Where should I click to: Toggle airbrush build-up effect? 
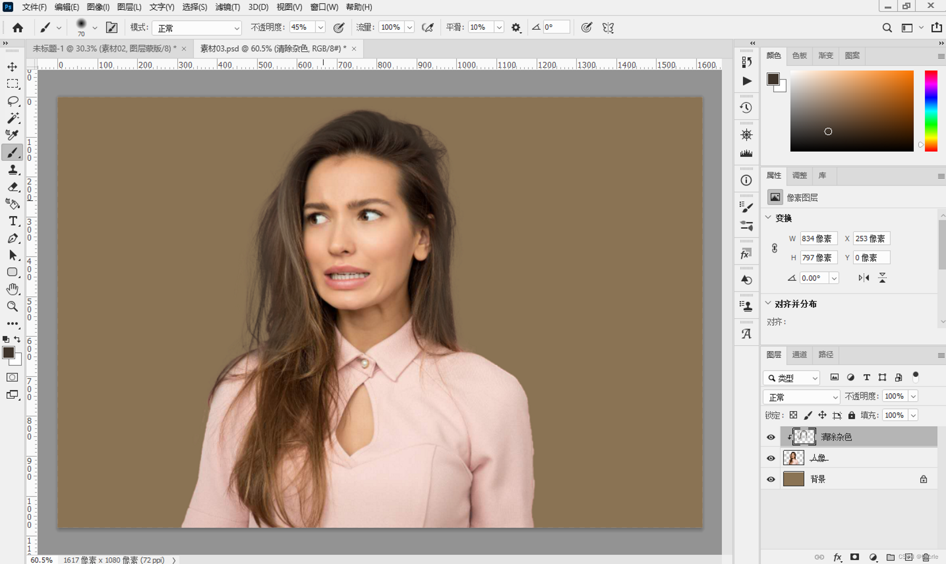point(427,27)
